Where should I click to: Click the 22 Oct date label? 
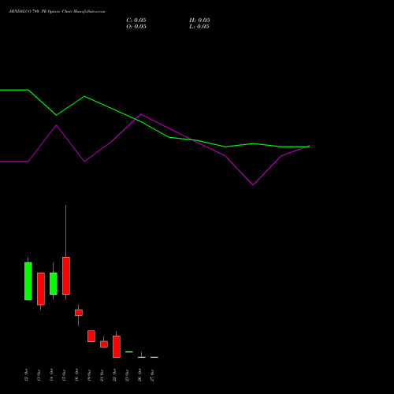point(114,375)
